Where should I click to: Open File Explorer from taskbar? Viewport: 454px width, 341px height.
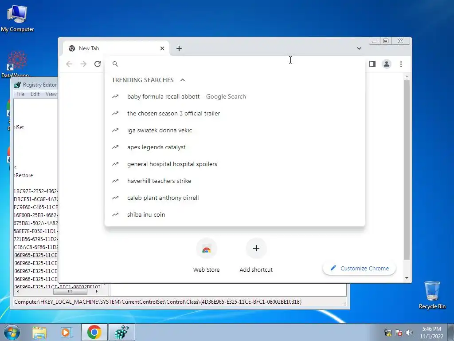coord(39,332)
